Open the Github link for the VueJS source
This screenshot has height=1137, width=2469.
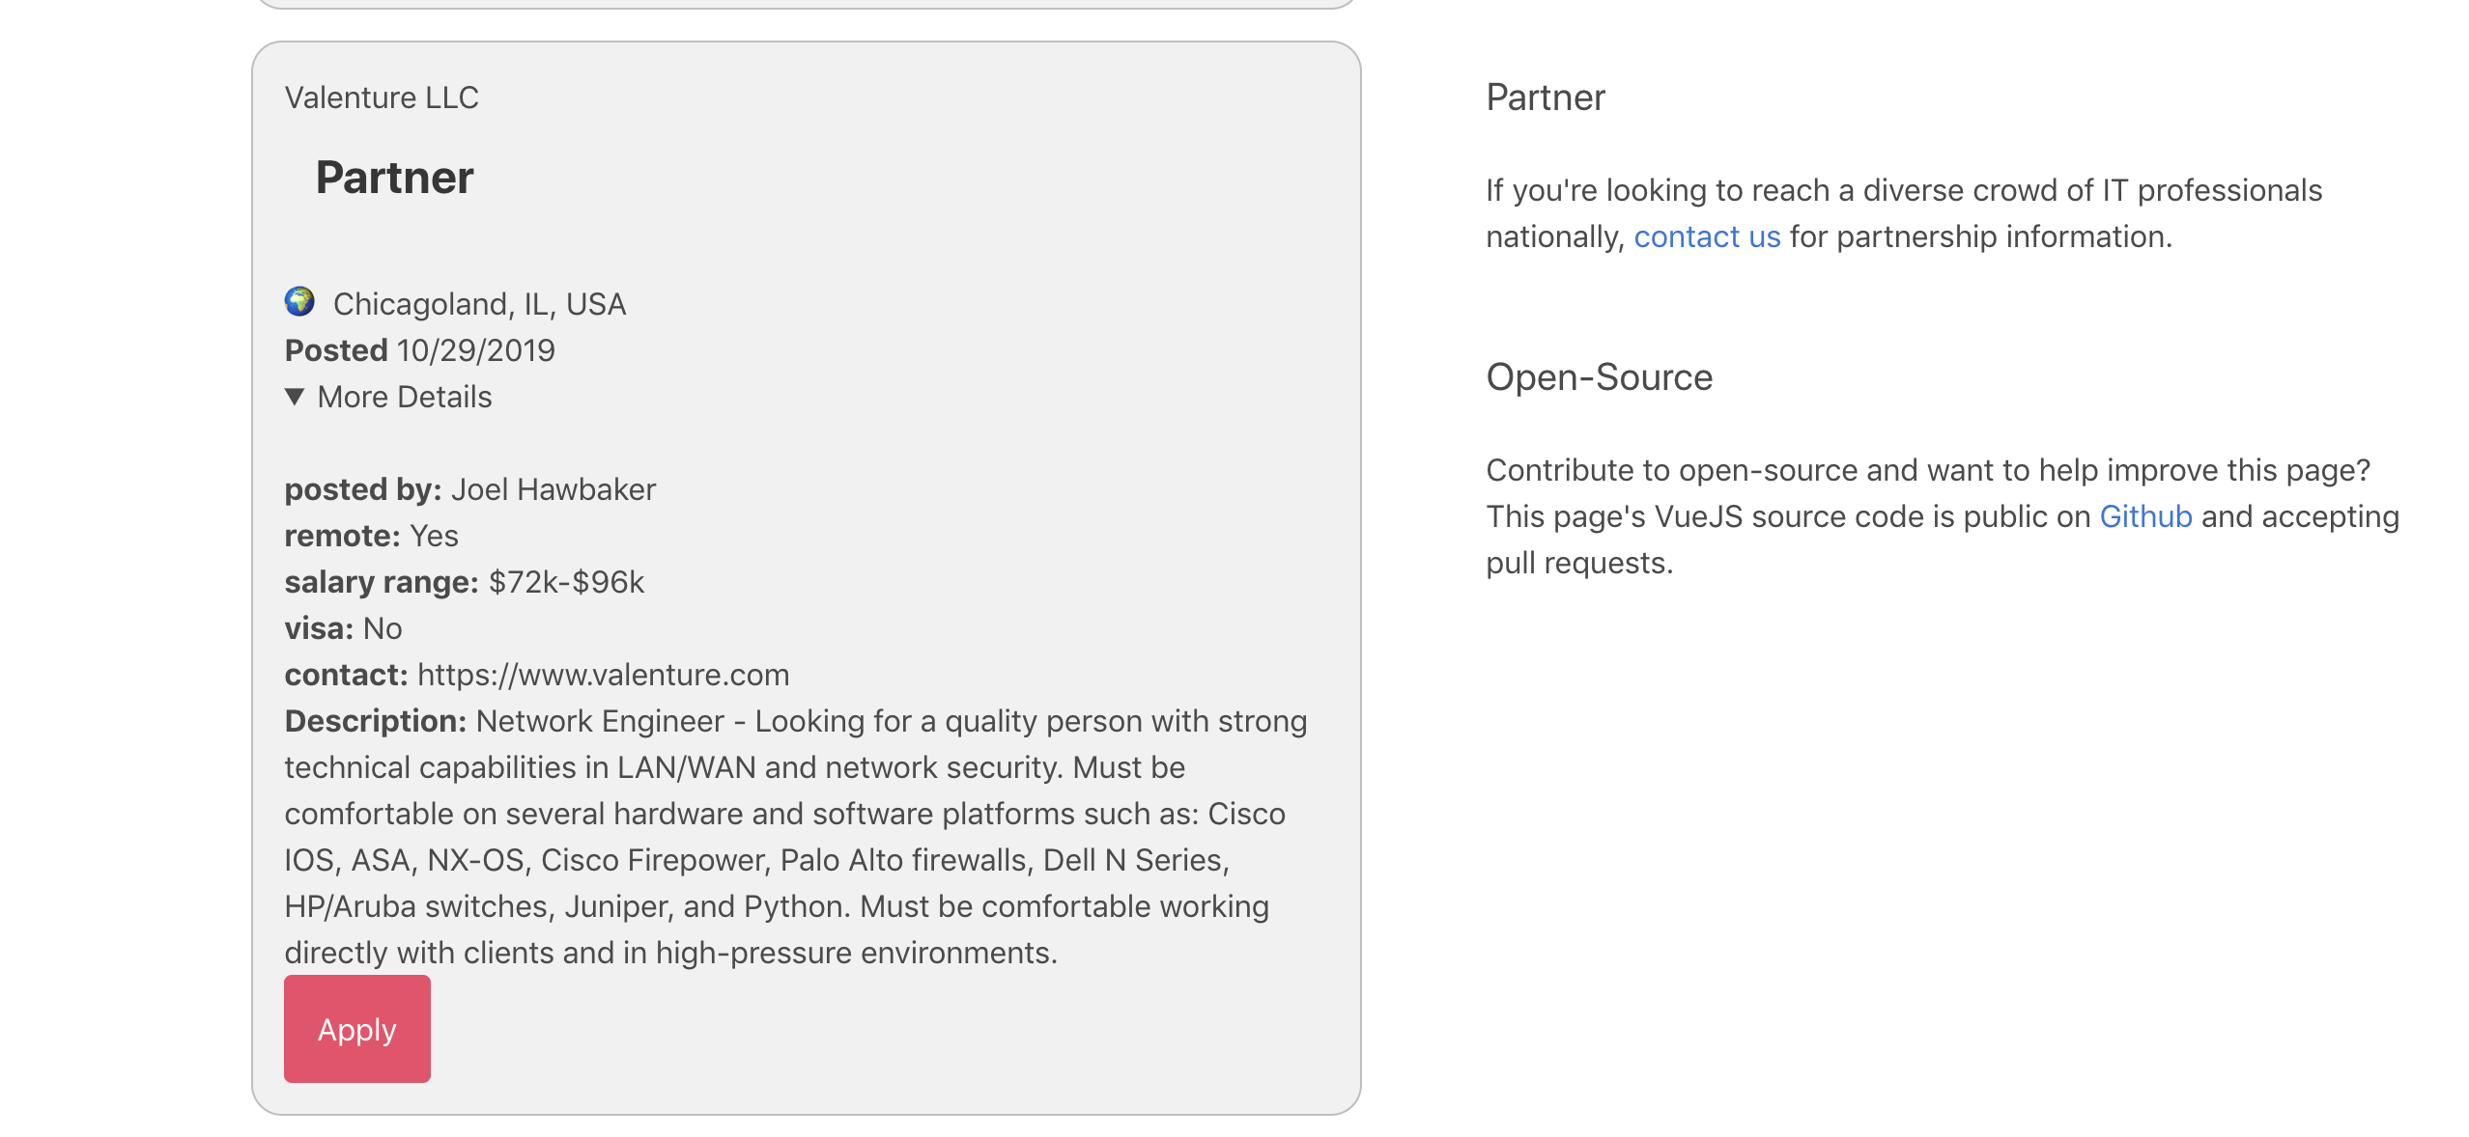coord(2145,515)
